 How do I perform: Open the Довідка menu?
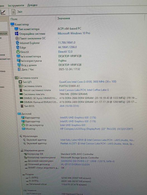(32, 5)
